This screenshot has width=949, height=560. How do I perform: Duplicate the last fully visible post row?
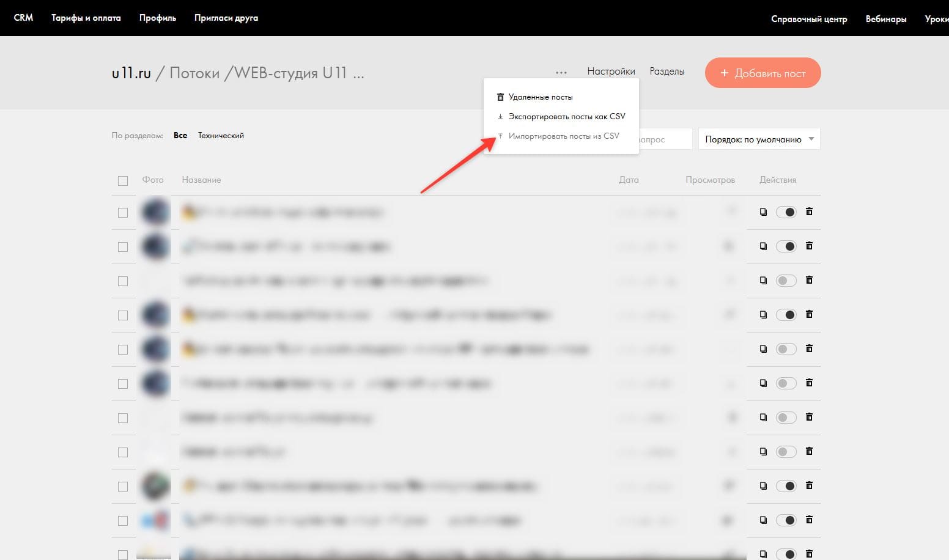[x=763, y=520]
